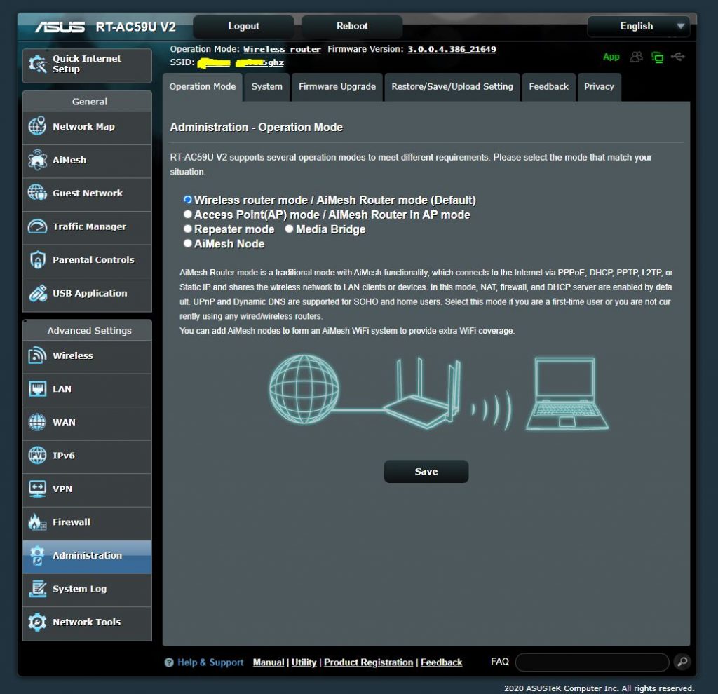Click the green App link
The image size is (718, 694).
(x=611, y=57)
